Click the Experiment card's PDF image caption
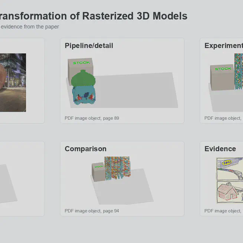Screen dimensions: 243x243 (x=224, y=118)
